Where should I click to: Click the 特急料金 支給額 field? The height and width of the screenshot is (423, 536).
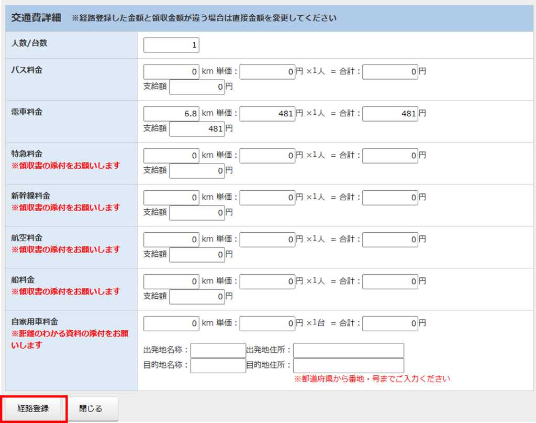click(x=197, y=171)
